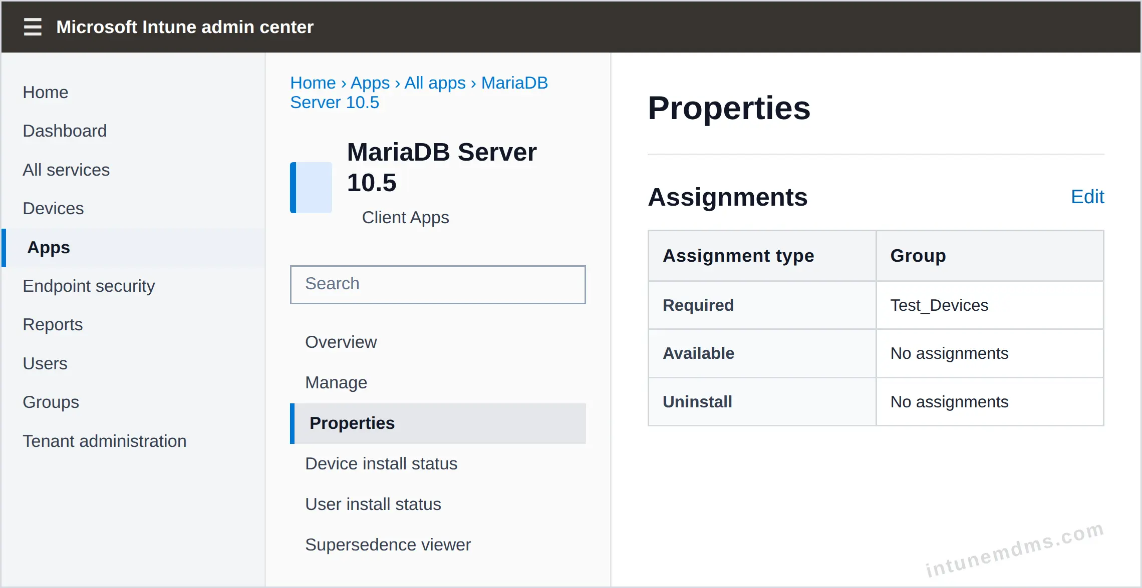1142x588 pixels.
Task: Navigate to All apps breadcrumb
Action: 435,83
